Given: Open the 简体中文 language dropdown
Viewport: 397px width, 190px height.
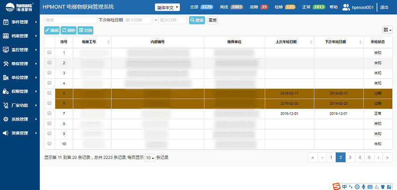Looking at the screenshot, I should coord(168,7).
